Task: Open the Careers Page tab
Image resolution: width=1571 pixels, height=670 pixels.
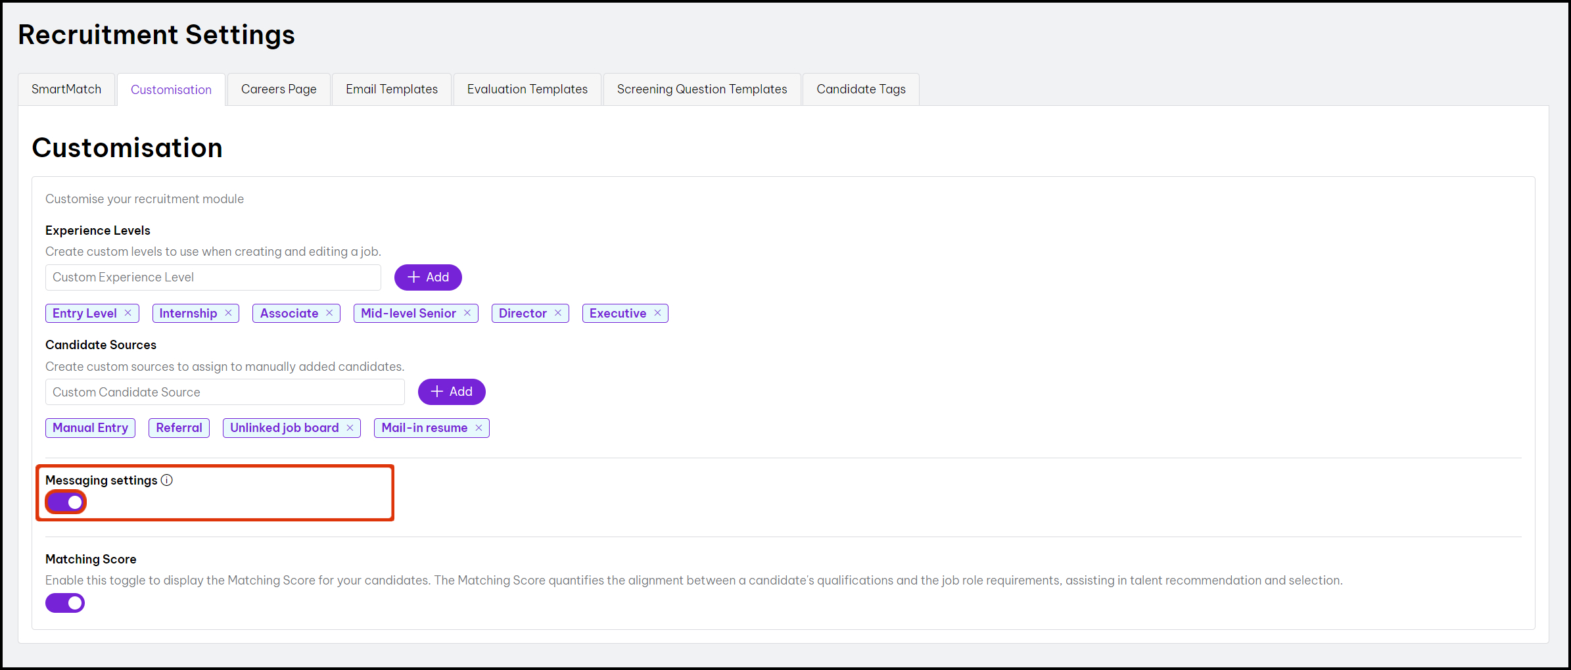Action: pyautogui.click(x=279, y=89)
